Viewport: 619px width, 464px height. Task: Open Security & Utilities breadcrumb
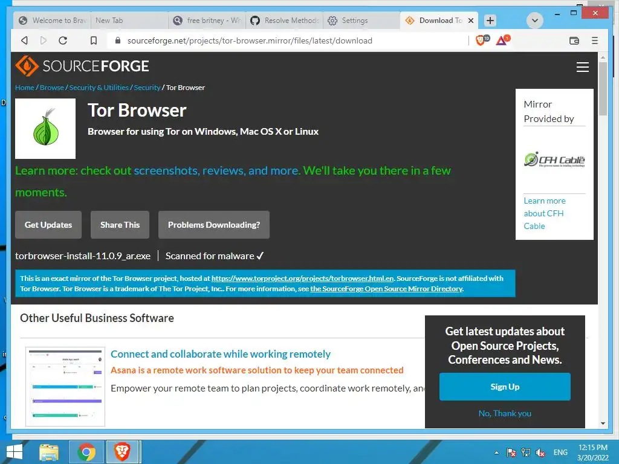click(x=99, y=87)
